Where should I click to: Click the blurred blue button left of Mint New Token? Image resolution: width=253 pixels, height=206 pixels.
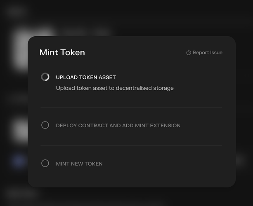19,162
